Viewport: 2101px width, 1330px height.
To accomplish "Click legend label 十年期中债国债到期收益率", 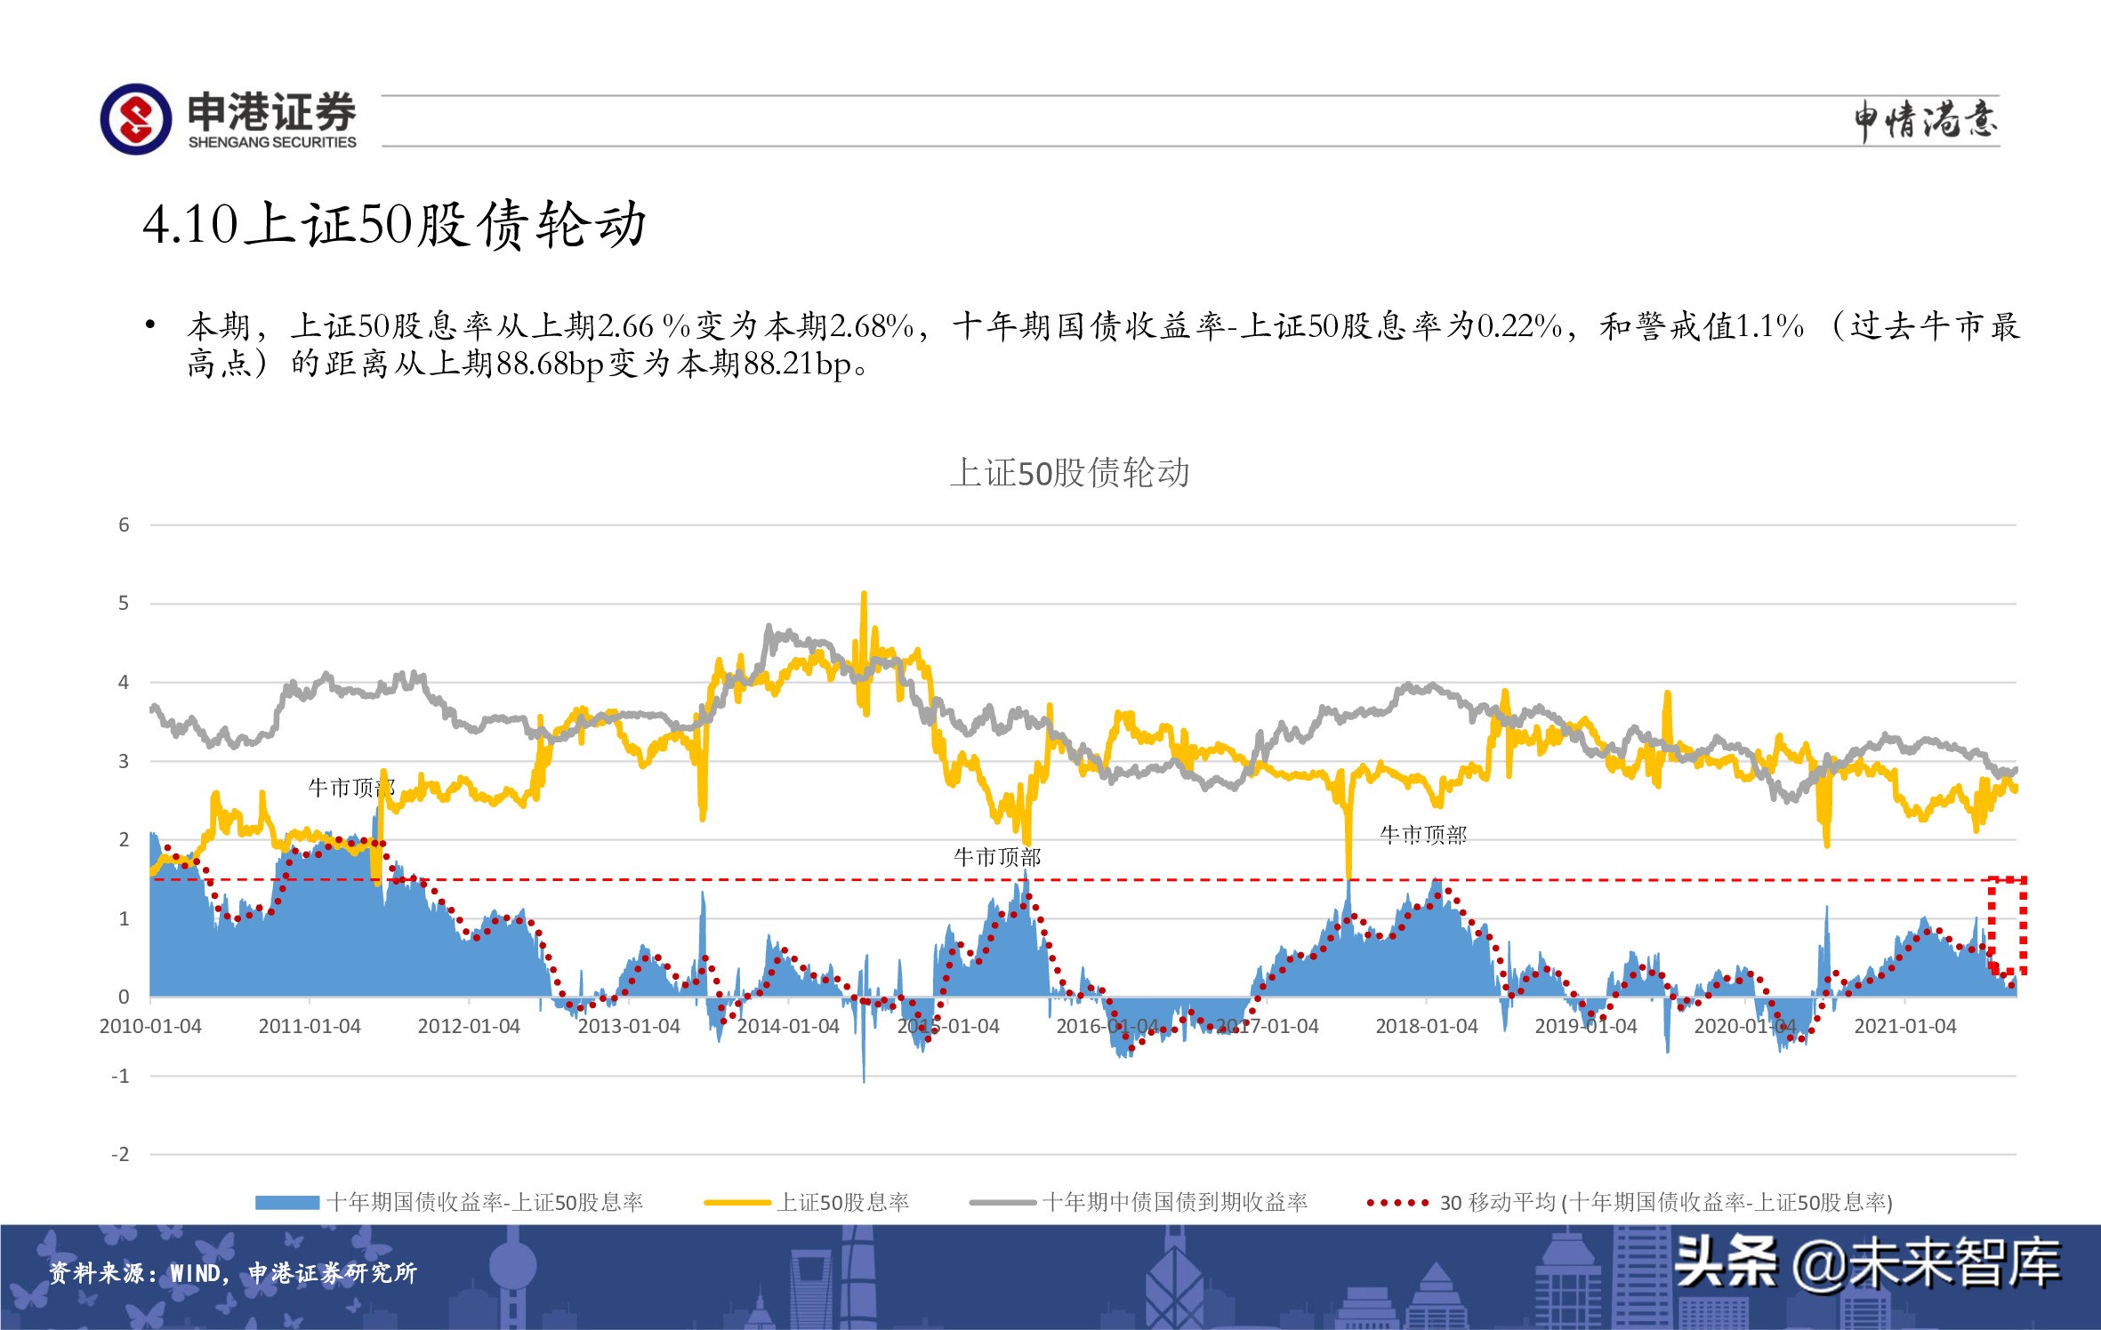I will point(1175,1203).
